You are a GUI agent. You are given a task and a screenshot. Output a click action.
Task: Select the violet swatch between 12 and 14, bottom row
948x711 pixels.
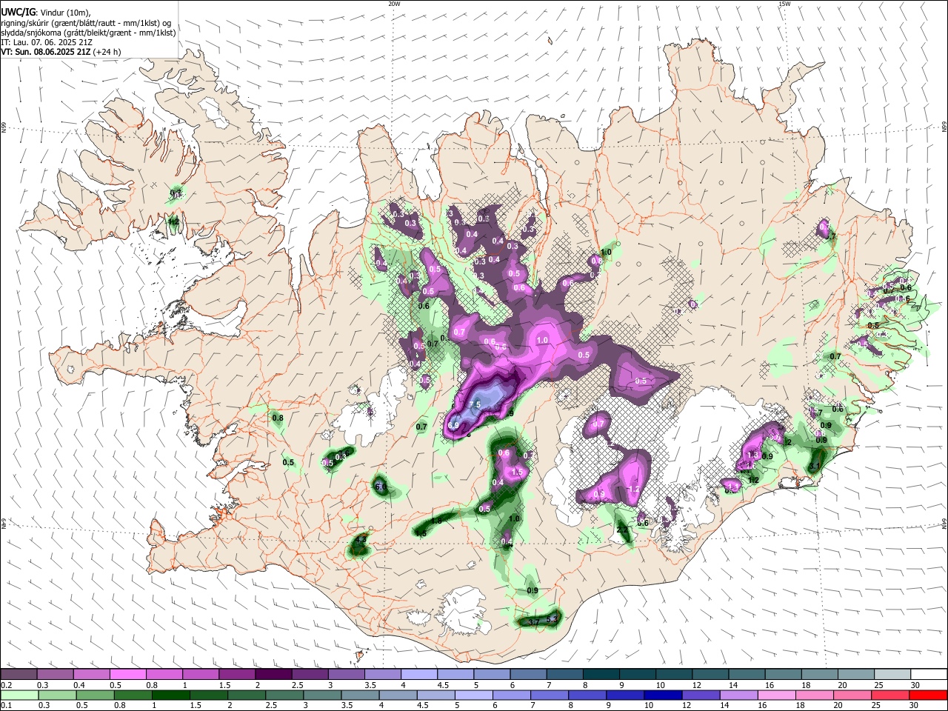[700, 695]
